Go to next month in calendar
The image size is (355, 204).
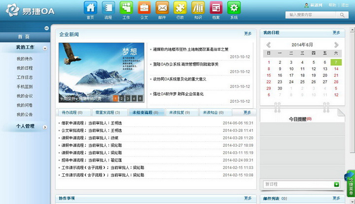pyautogui.click(x=336, y=45)
